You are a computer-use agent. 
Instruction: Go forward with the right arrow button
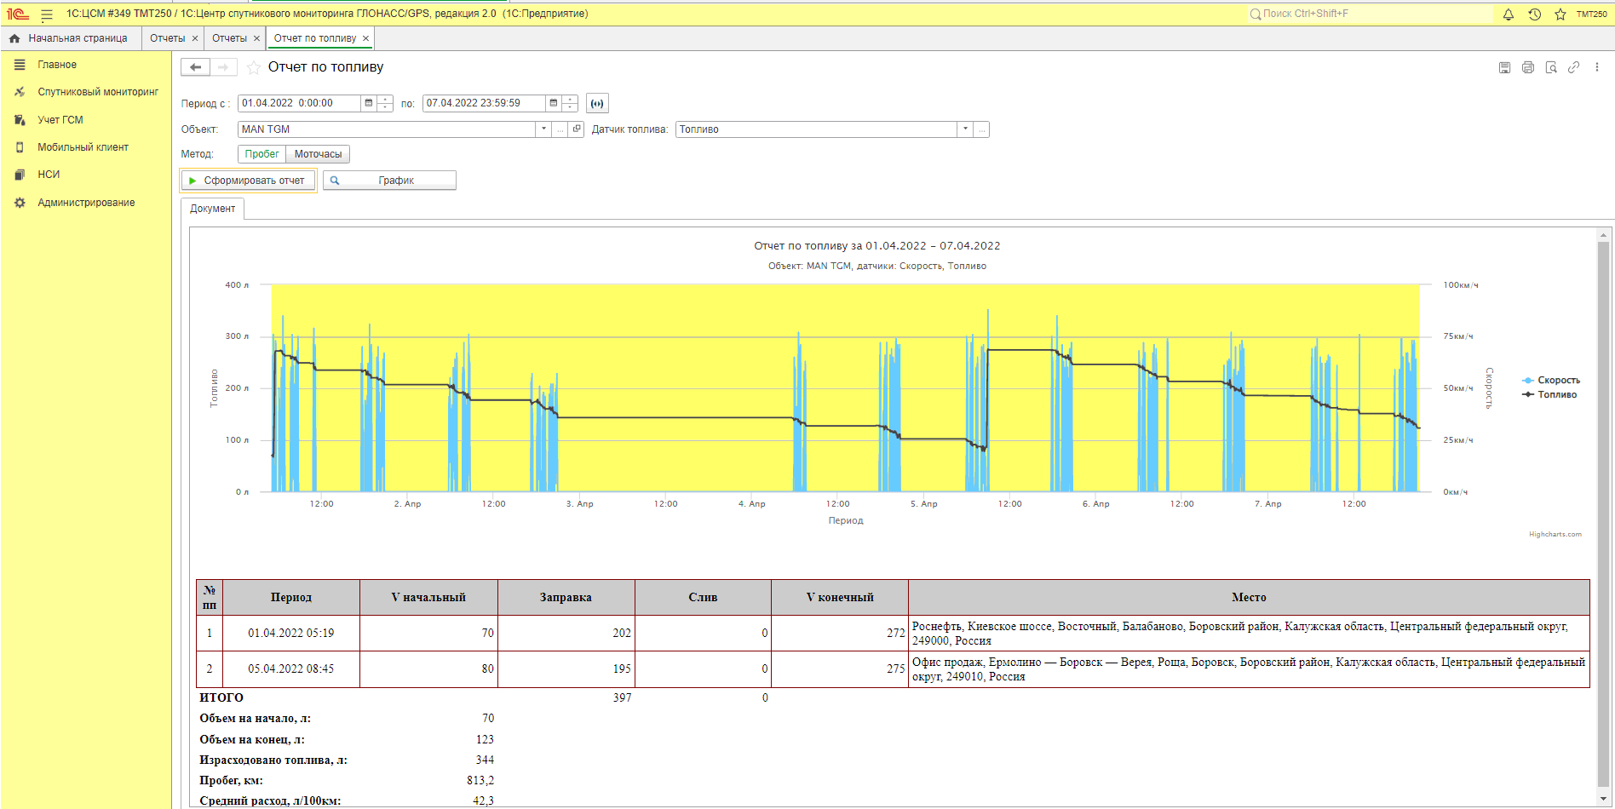click(x=223, y=67)
